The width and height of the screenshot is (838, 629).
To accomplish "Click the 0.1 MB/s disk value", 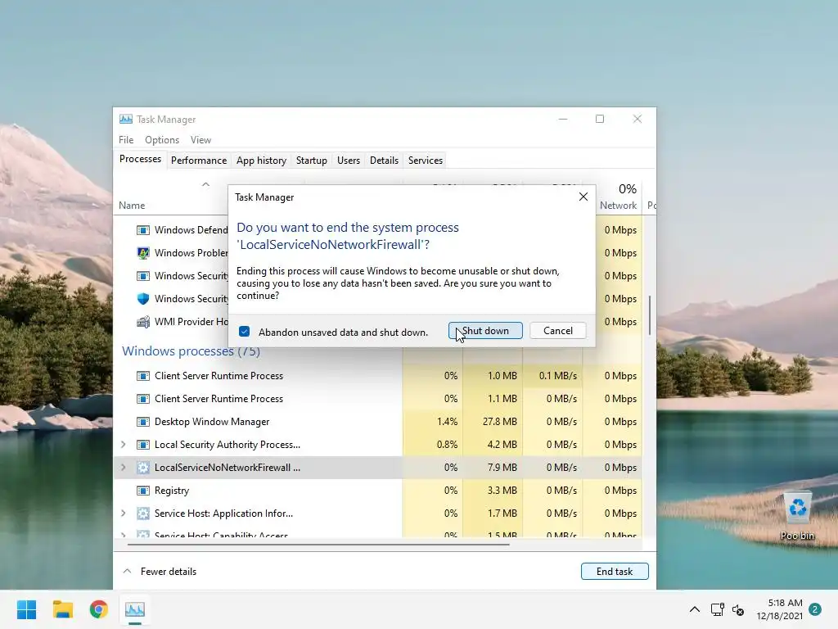I will [x=558, y=375].
